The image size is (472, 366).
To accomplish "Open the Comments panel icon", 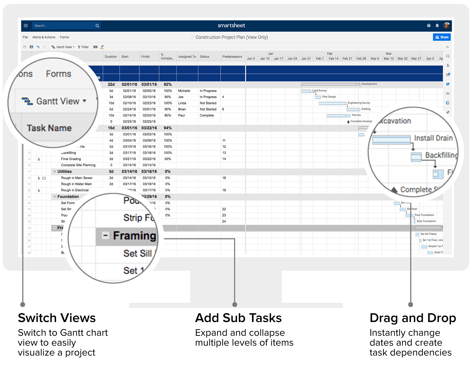I will 448,56.
